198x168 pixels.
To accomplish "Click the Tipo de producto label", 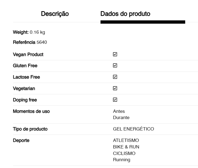I will click(x=30, y=129).
